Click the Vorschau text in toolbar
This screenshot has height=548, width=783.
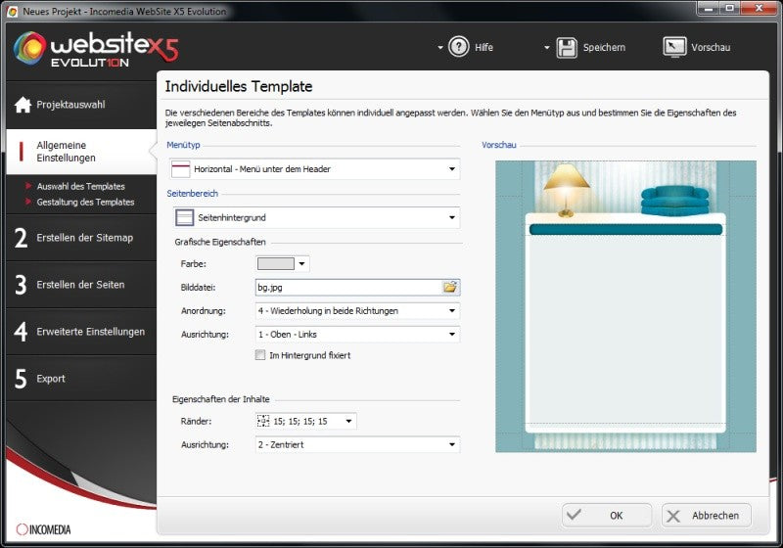click(711, 47)
